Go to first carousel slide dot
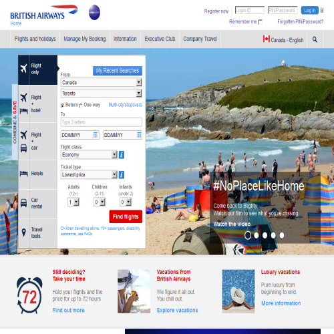 pos(248,235)
